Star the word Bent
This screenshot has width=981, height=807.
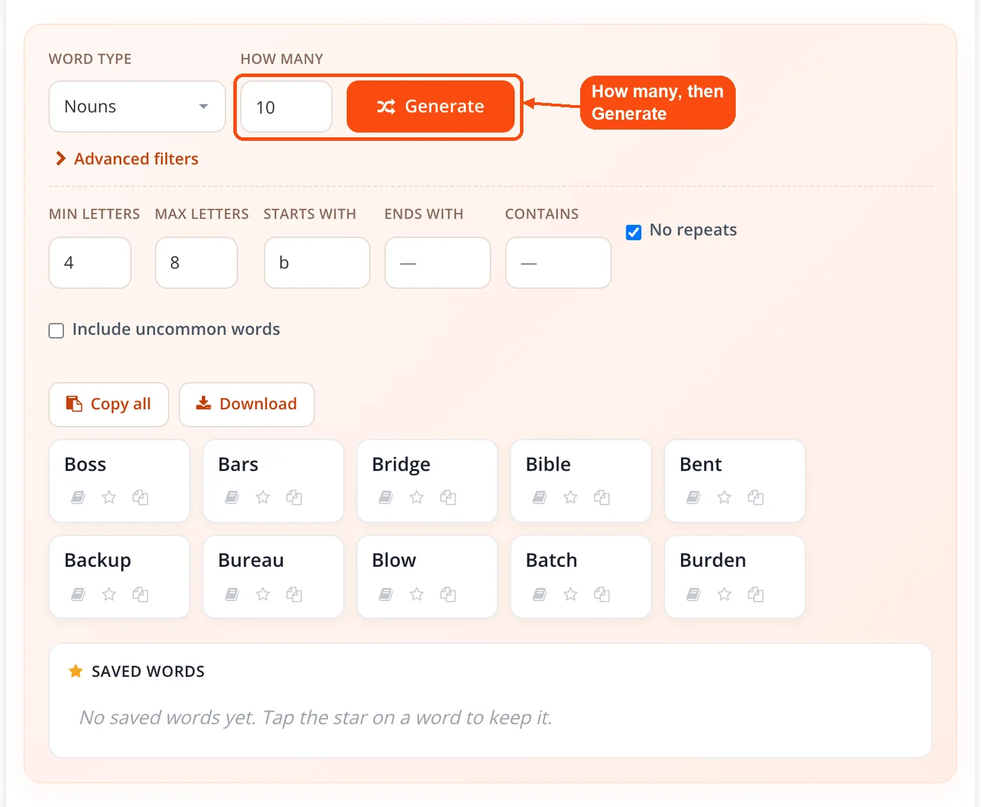(x=724, y=497)
